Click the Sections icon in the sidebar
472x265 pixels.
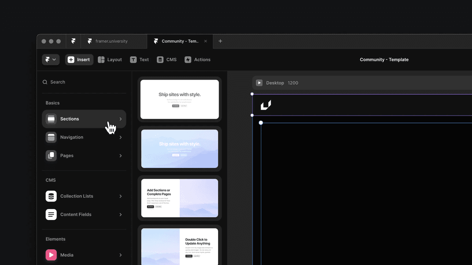pyautogui.click(x=51, y=119)
